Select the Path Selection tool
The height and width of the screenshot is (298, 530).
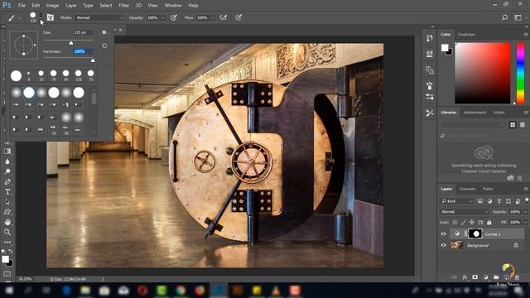[x=7, y=202]
